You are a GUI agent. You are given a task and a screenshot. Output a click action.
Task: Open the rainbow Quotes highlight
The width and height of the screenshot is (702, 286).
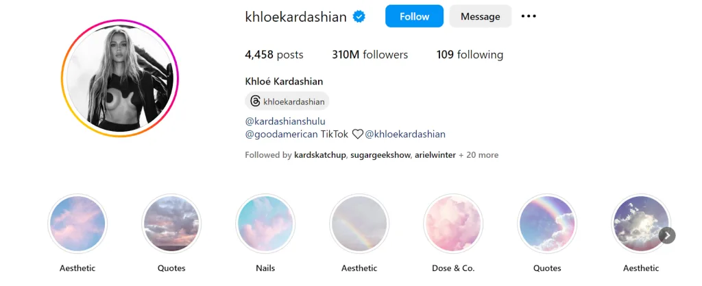point(547,224)
